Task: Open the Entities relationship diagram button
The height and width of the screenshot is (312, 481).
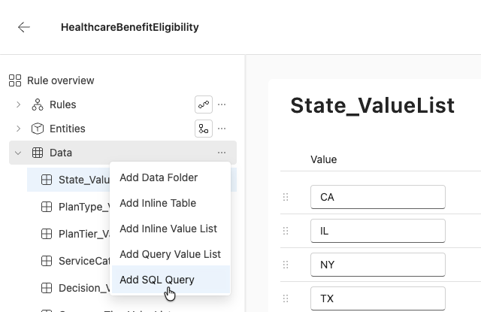Action: [204, 129]
